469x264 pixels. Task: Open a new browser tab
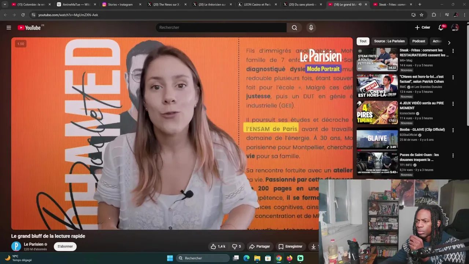point(420,4)
